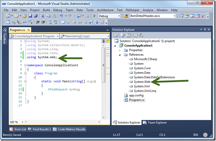Image resolution: width=216 pixels, height=141 pixels.
Task: Click the Extension Manager tools icon
Action: pyautogui.click(x=203, y=16)
